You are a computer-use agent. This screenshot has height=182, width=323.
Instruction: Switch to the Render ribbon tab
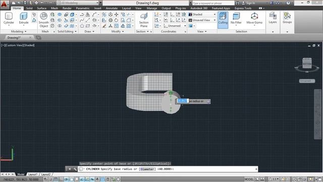tap(67, 8)
